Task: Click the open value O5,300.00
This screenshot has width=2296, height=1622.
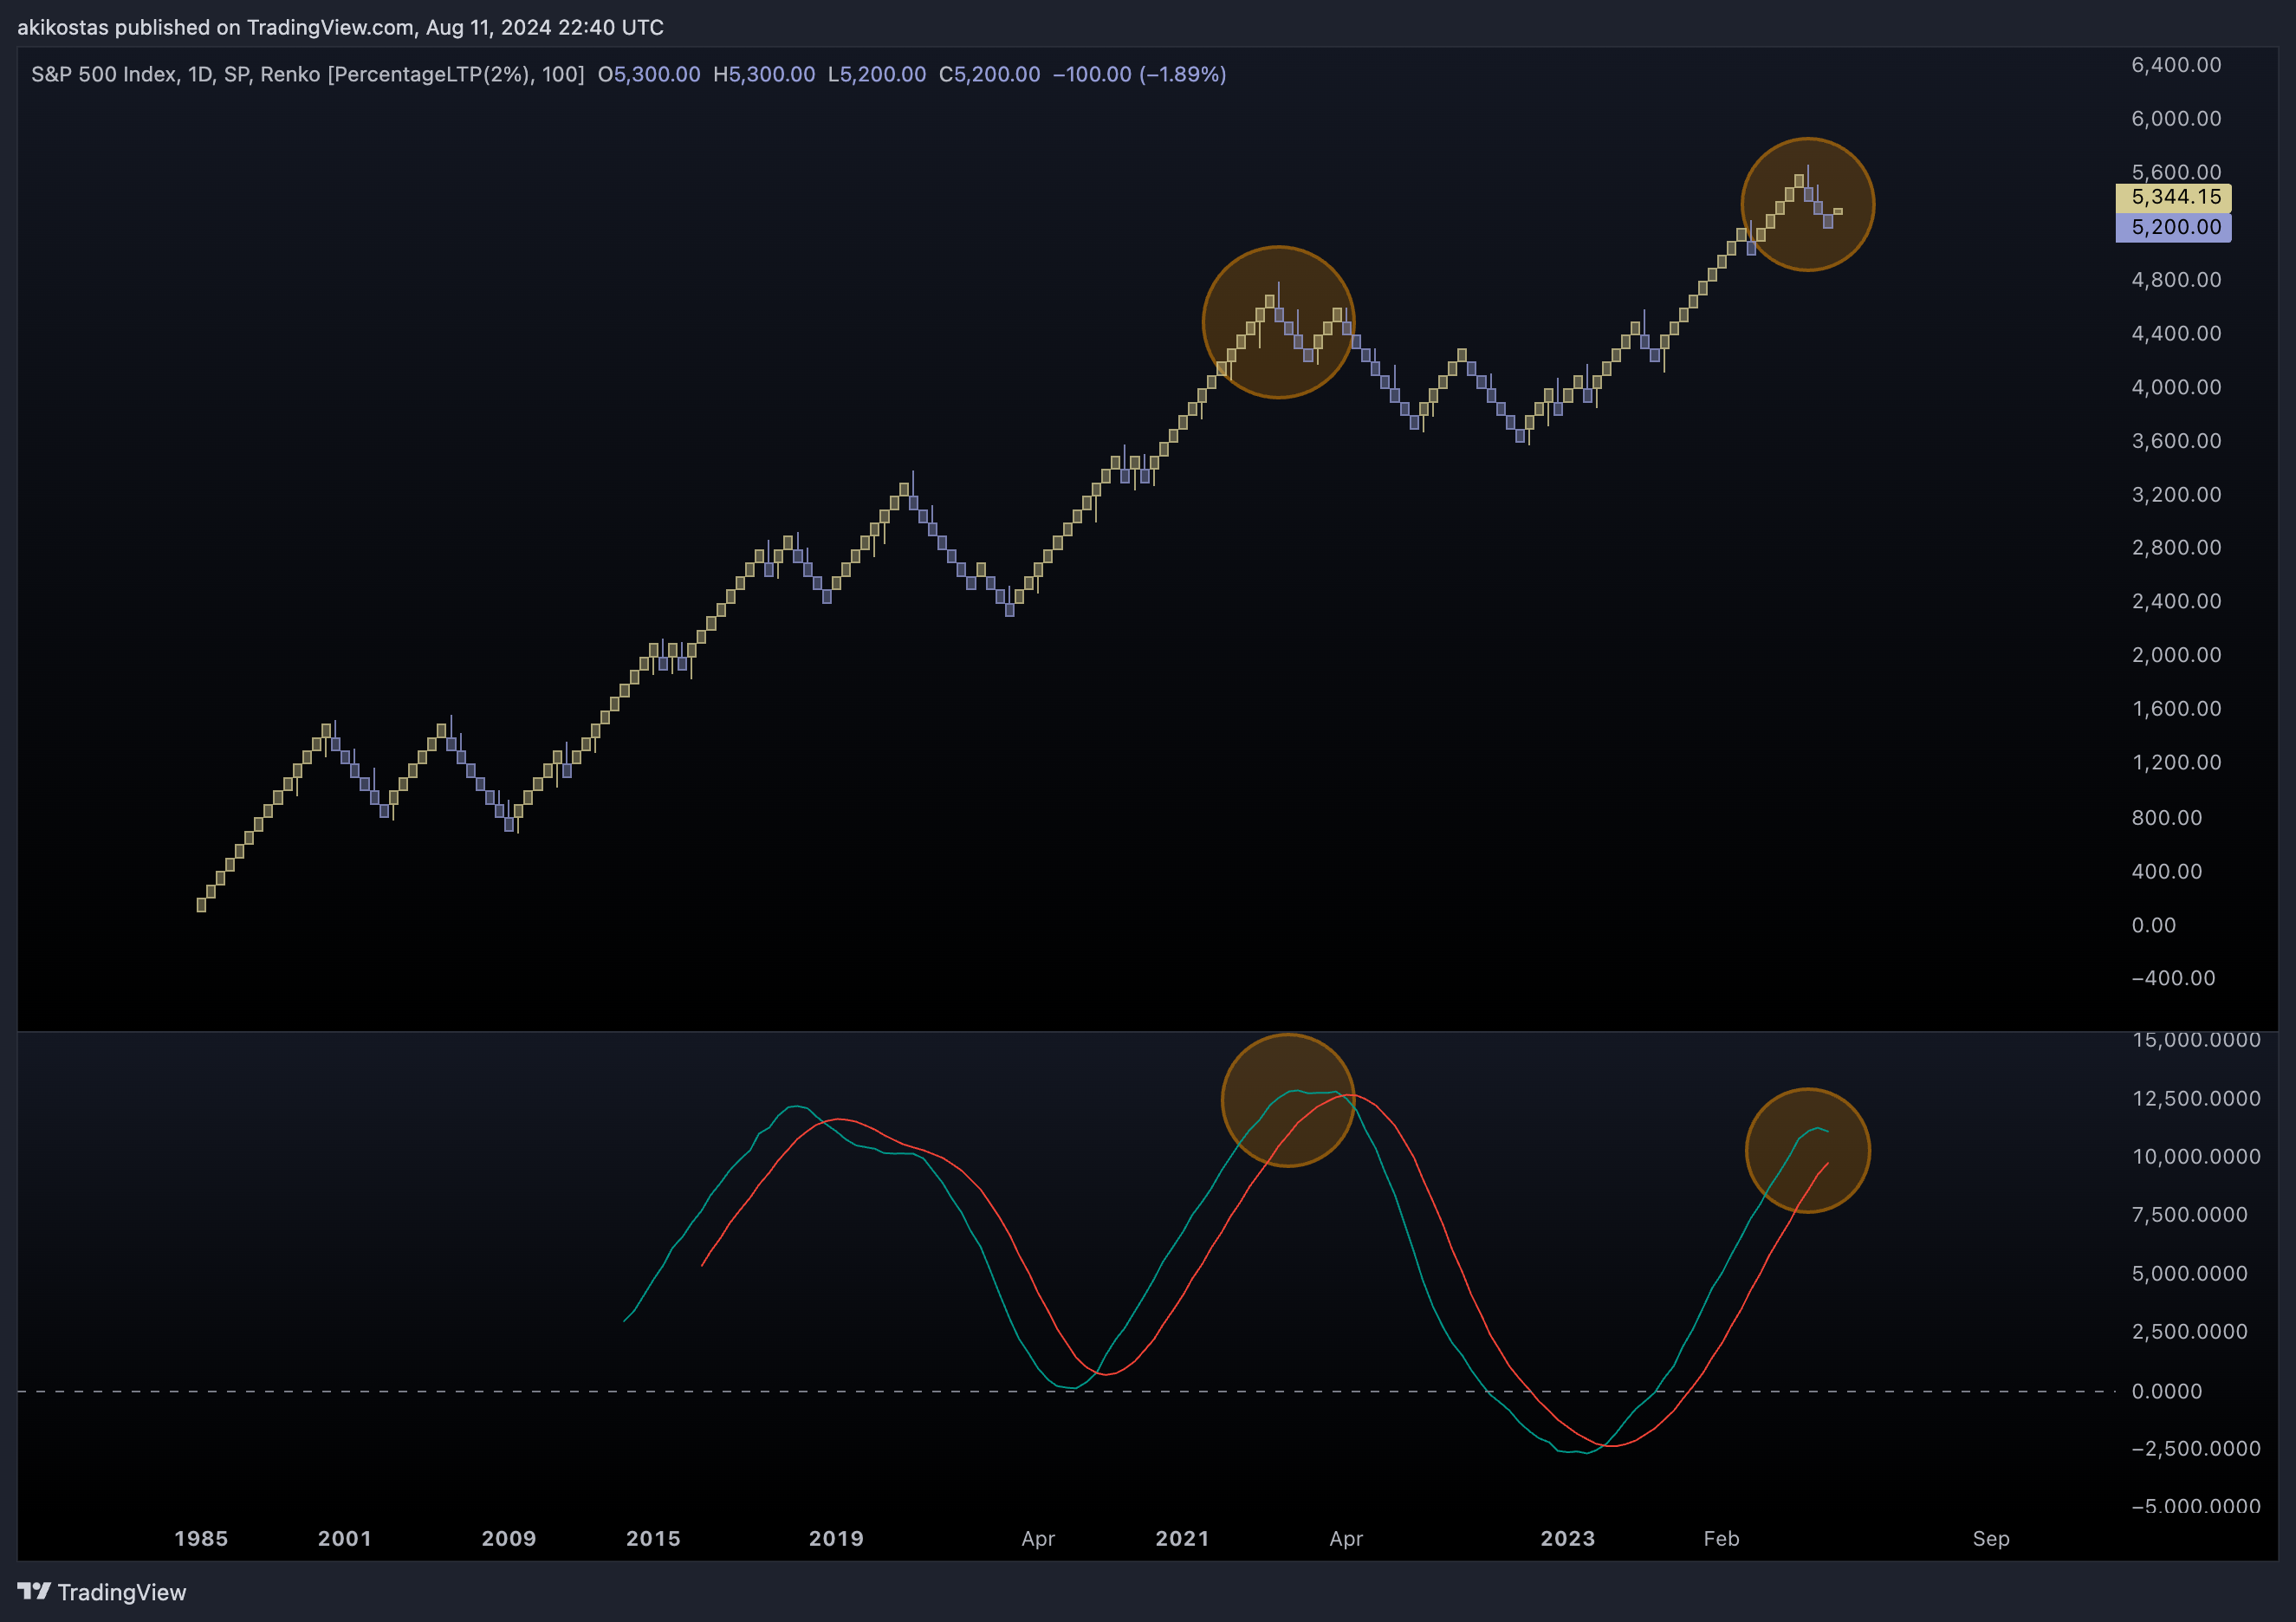Action: click(x=649, y=74)
